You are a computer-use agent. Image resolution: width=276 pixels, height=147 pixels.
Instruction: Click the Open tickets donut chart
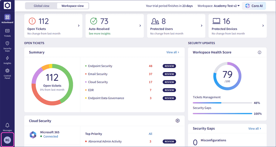coord(52,82)
